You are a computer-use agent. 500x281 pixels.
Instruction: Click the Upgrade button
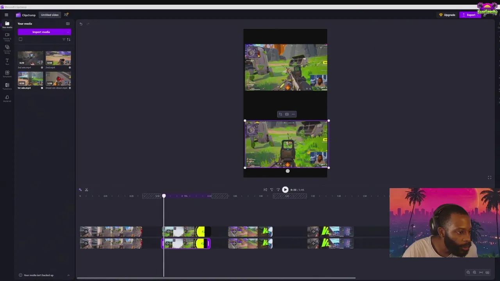pos(447,15)
